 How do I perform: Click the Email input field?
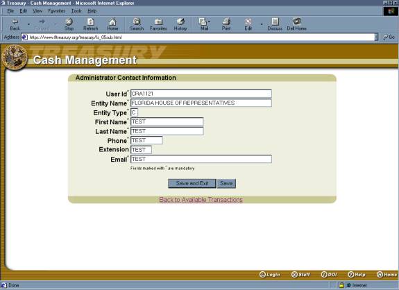tap(201, 159)
